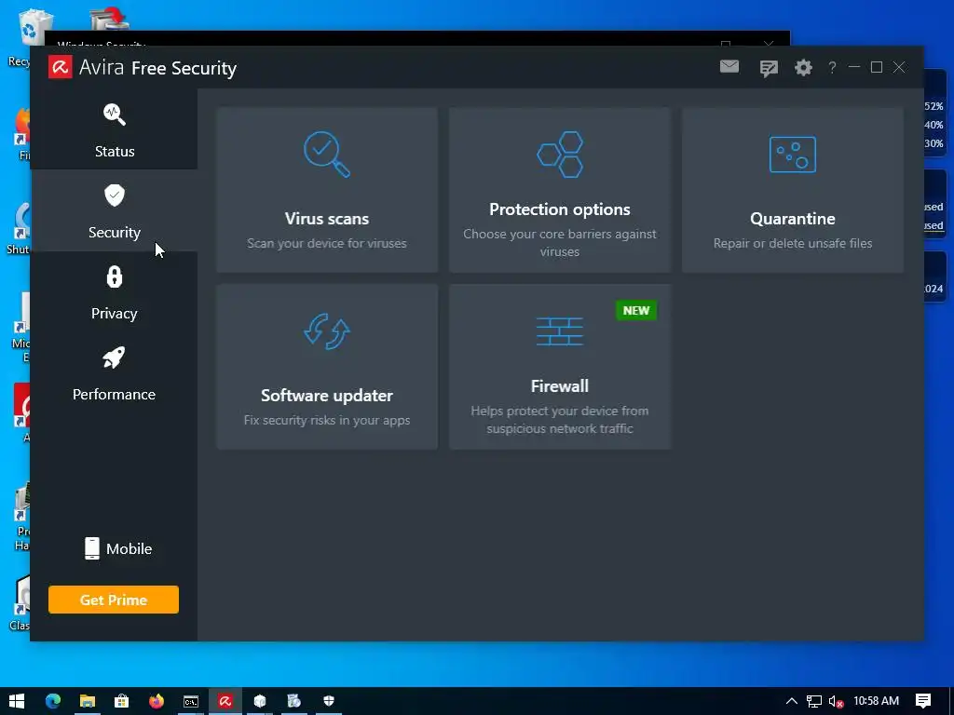The image size is (954, 715).
Task: Open the Privacy padlock sidebar item
Action: coord(114,292)
